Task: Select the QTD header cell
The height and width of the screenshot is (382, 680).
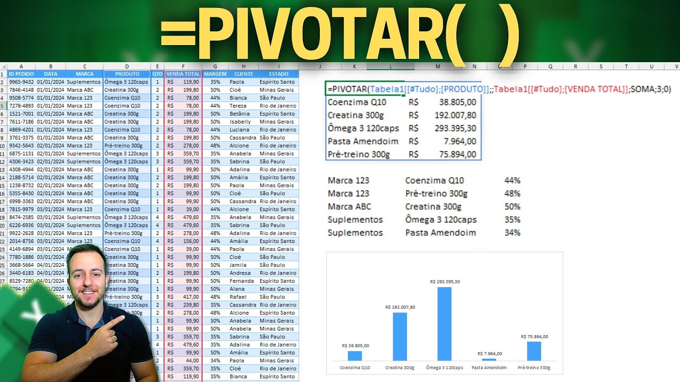Action: 158,74
